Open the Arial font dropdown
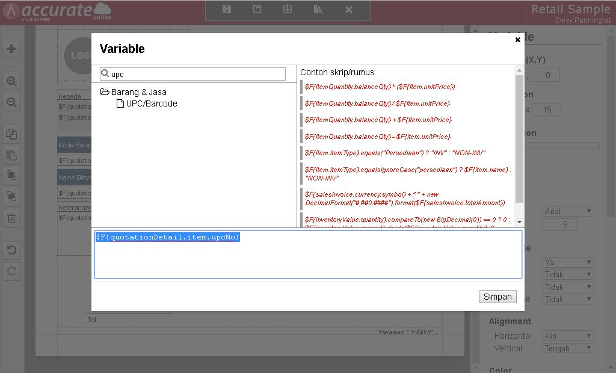616x373 pixels. tap(568, 211)
